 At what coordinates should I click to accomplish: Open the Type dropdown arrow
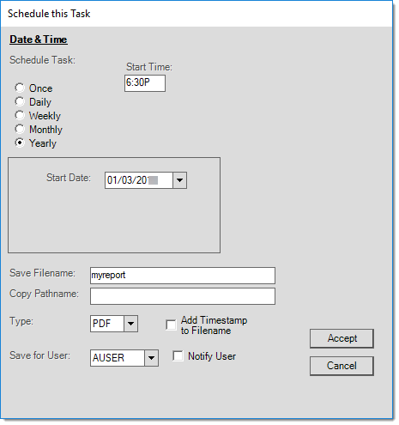(131, 324)
